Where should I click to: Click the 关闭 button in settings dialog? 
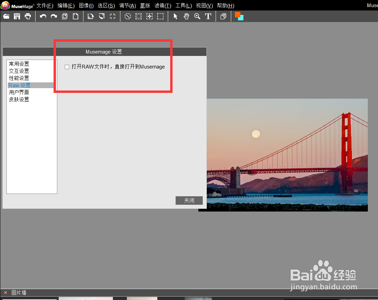(189, 200)
